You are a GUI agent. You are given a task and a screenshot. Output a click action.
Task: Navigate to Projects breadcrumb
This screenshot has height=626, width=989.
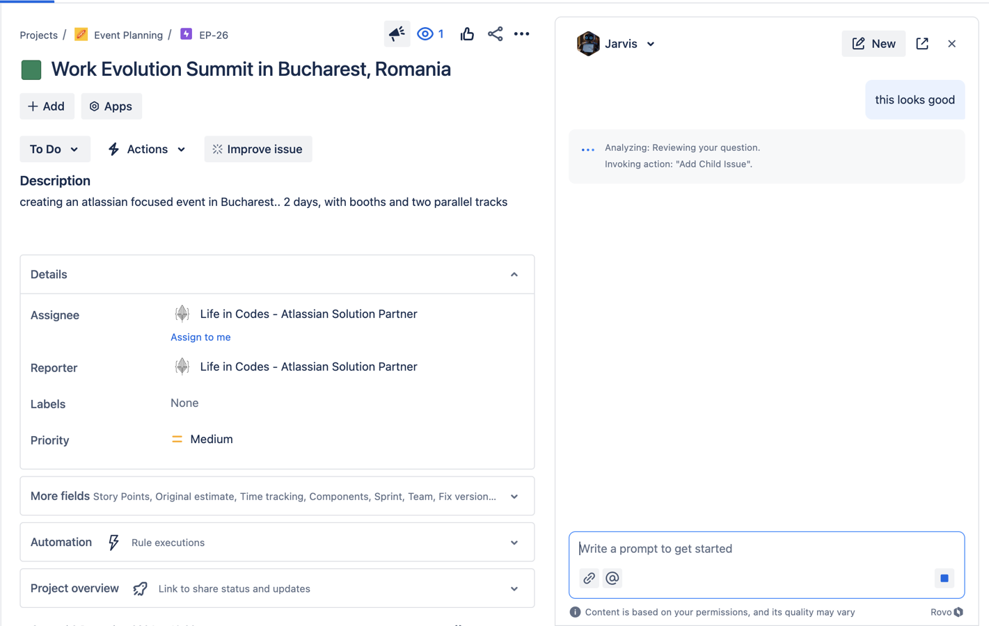tap(38, 35)
